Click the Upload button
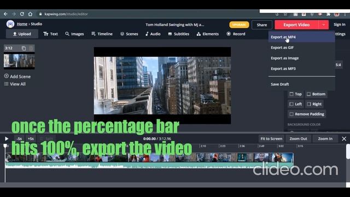The height and width of the screenshot is (197, 350). pos(22,34)
